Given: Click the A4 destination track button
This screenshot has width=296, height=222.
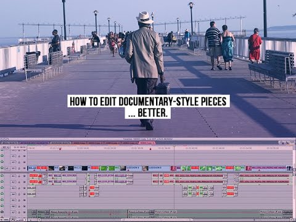Looking at the screenshot, I should [x=13, y=194].
